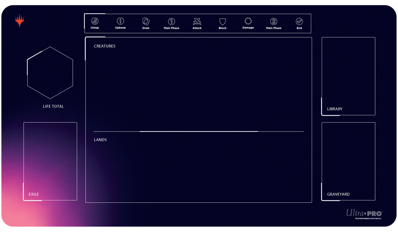Click the End checkmark icon

299,22
